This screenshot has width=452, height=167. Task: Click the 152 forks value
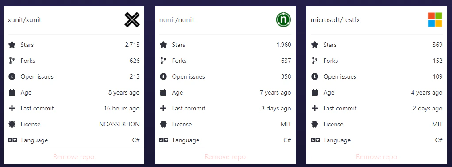click(437, 61)
